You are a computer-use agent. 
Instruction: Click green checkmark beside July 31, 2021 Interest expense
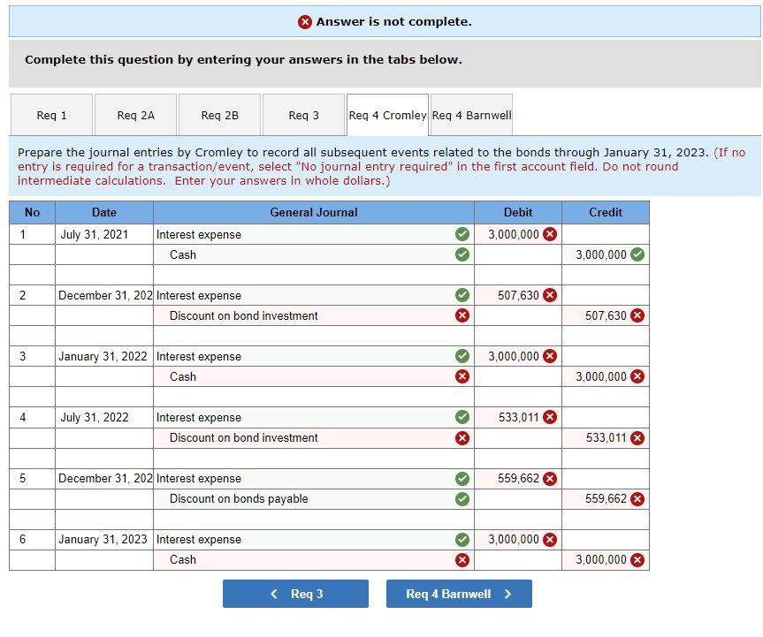click(460, 234)
